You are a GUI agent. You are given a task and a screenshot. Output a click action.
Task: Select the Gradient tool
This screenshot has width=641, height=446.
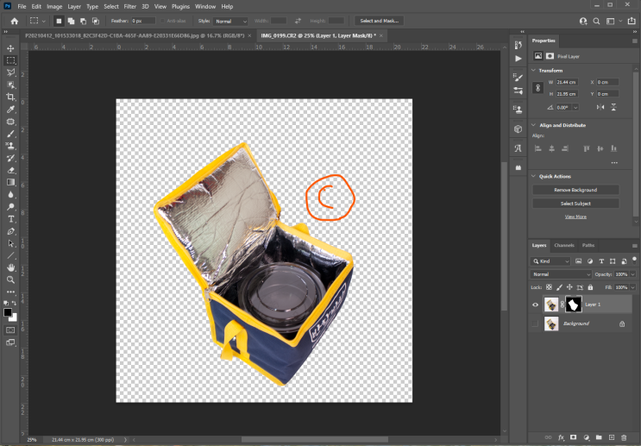(x=10, y=182)
